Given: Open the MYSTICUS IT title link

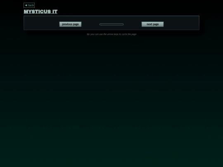Looking at the screenshot, I should [40, 12].
